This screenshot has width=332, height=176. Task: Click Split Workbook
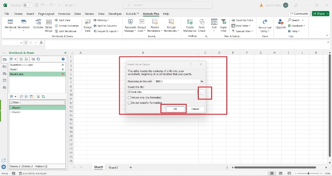65,31
